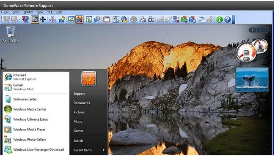Image resolution: width=275 pixels, height=157 pixels.
Task: Click the folder with padlock icon
Action: [x=62, y=19]
